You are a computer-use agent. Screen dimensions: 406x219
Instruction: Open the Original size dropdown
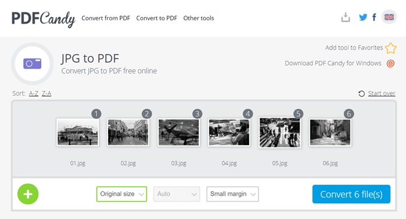click(x=122, y=194)
